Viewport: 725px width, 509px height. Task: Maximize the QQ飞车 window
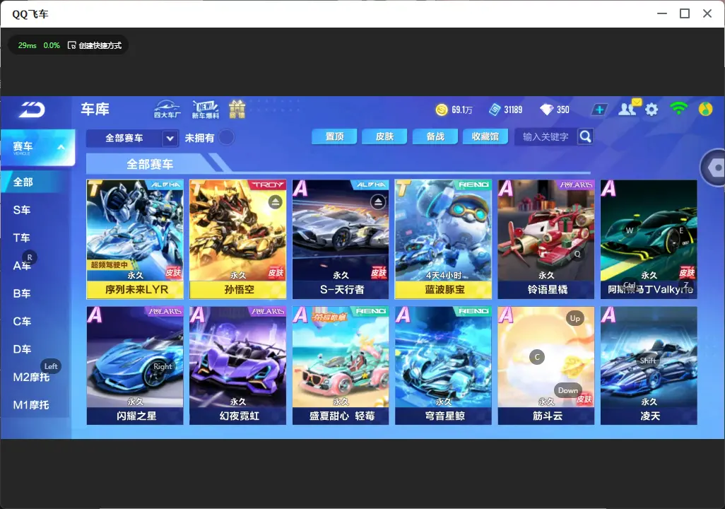coord(685,13)
